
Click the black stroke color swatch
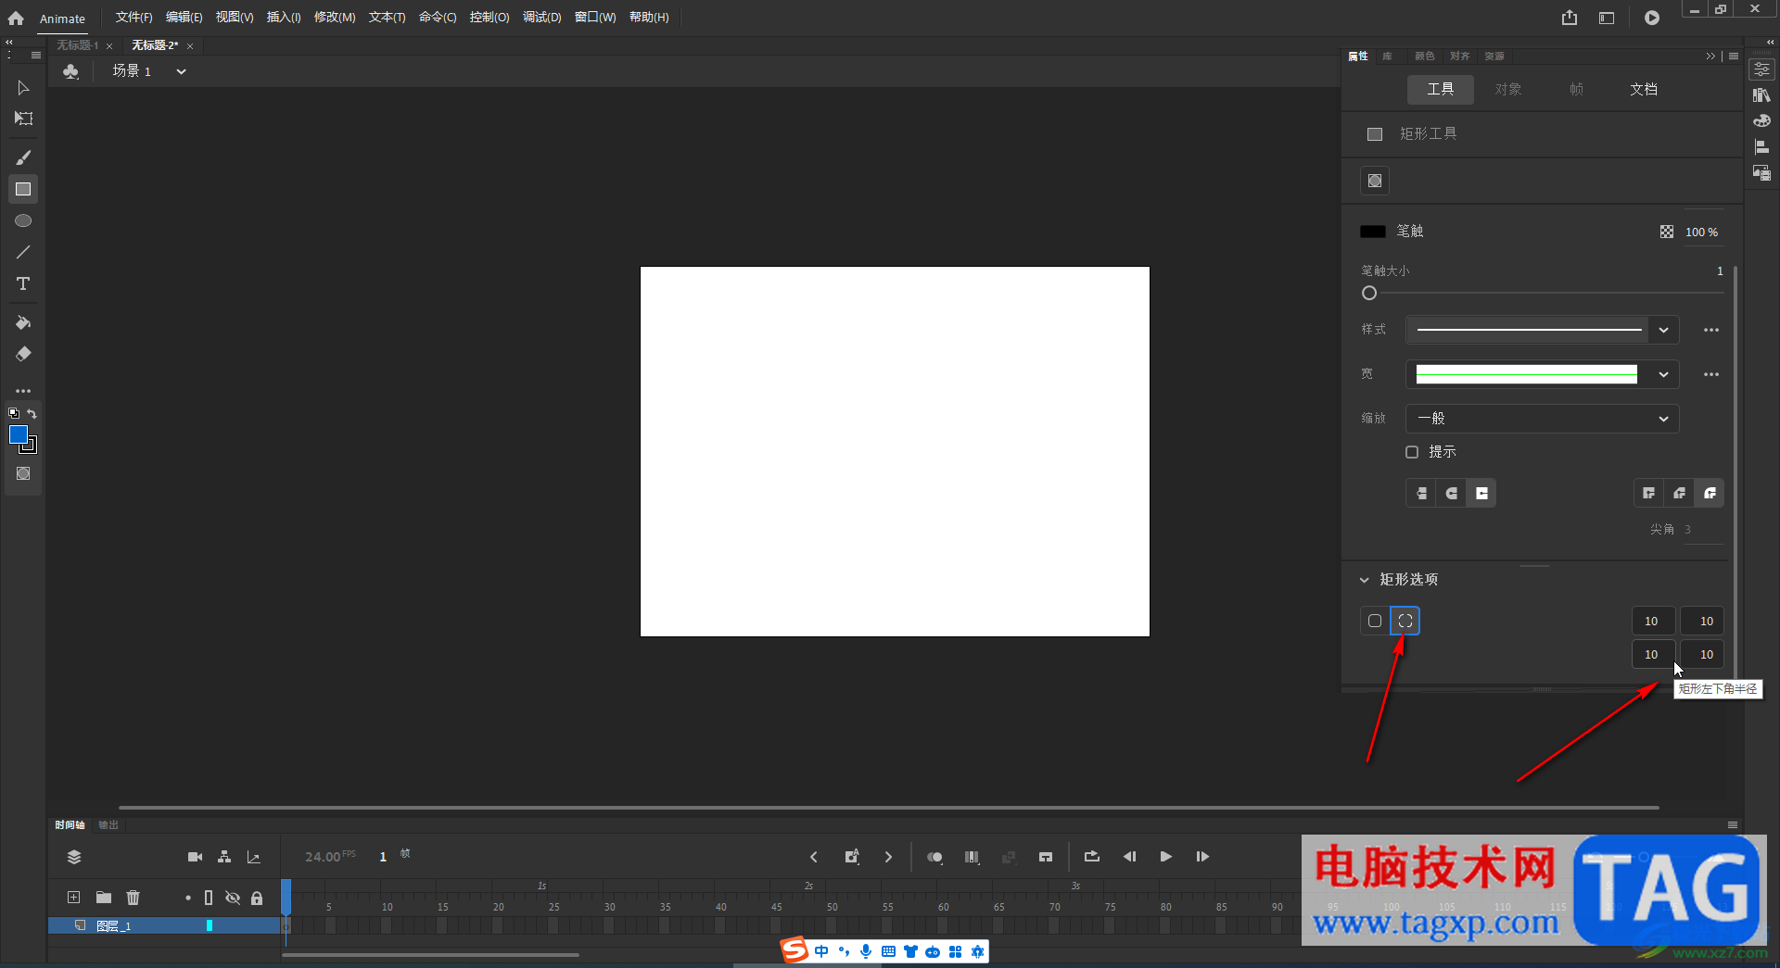(1373, 232)
